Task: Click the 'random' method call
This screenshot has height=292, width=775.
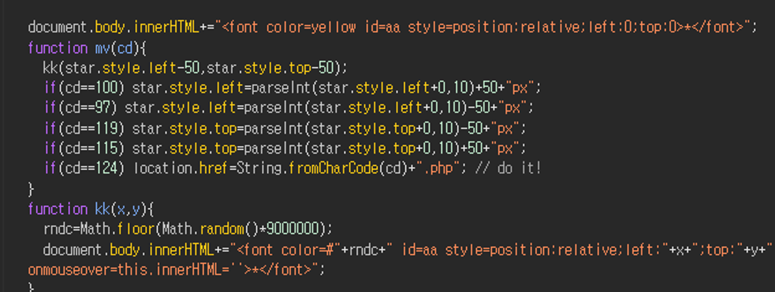Action: (x=222, y=229)
